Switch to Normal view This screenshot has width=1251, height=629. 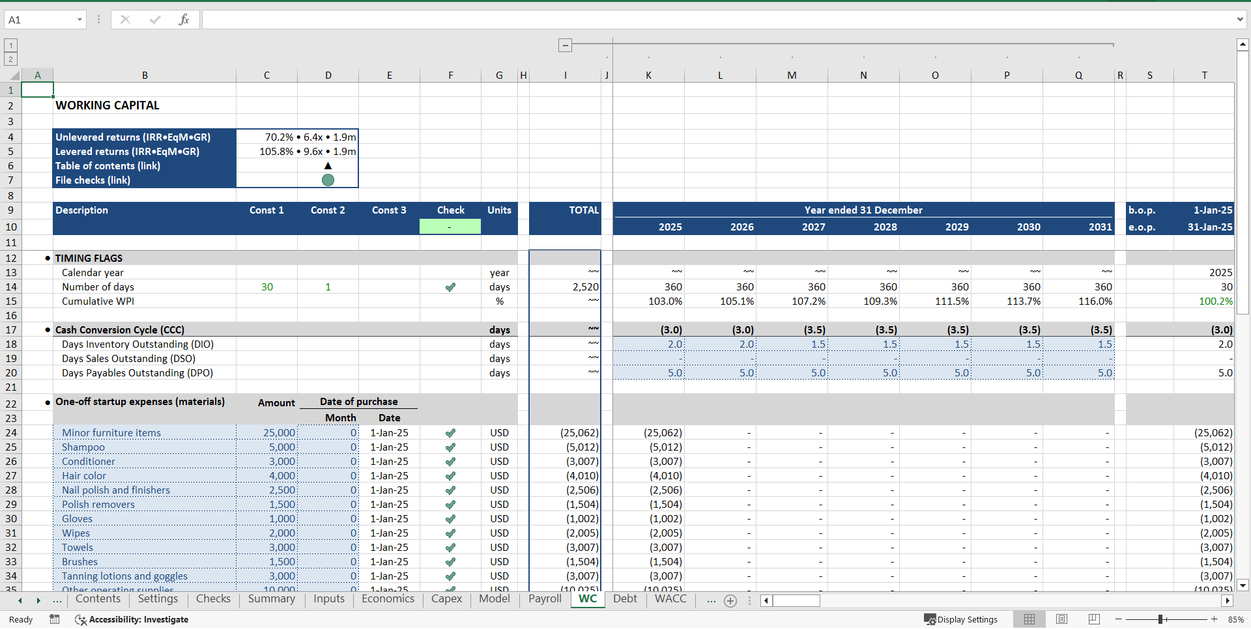point(1029,619)
